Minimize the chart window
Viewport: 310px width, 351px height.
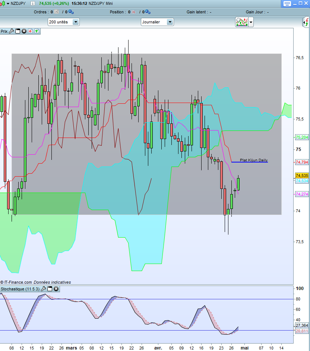(295, 4)
